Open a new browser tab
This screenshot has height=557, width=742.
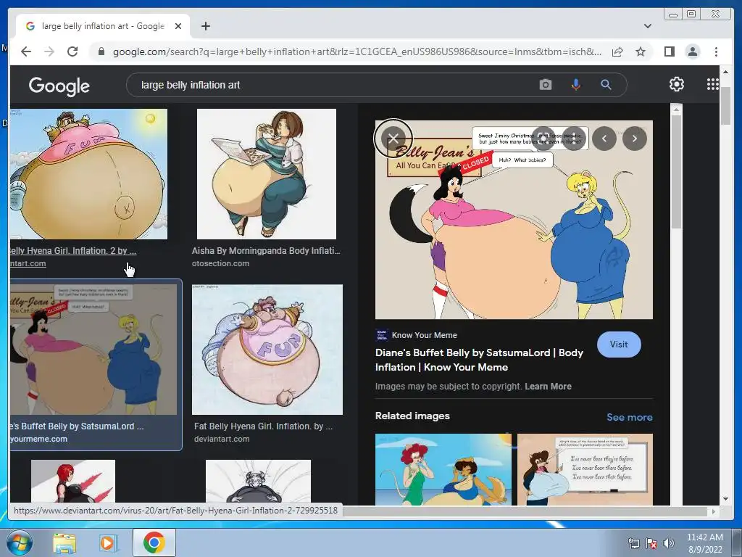(x=205, y=26)
